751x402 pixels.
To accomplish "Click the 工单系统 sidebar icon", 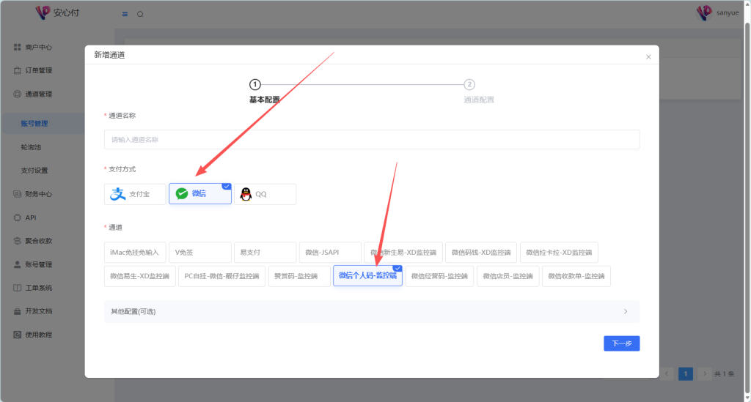I will [18, 288].
